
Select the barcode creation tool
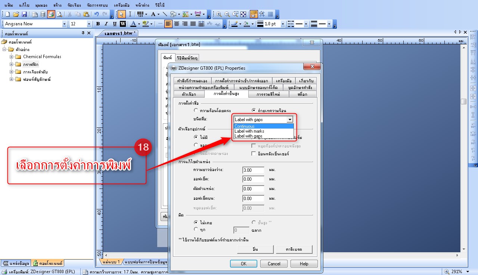(x=140, y=14)
